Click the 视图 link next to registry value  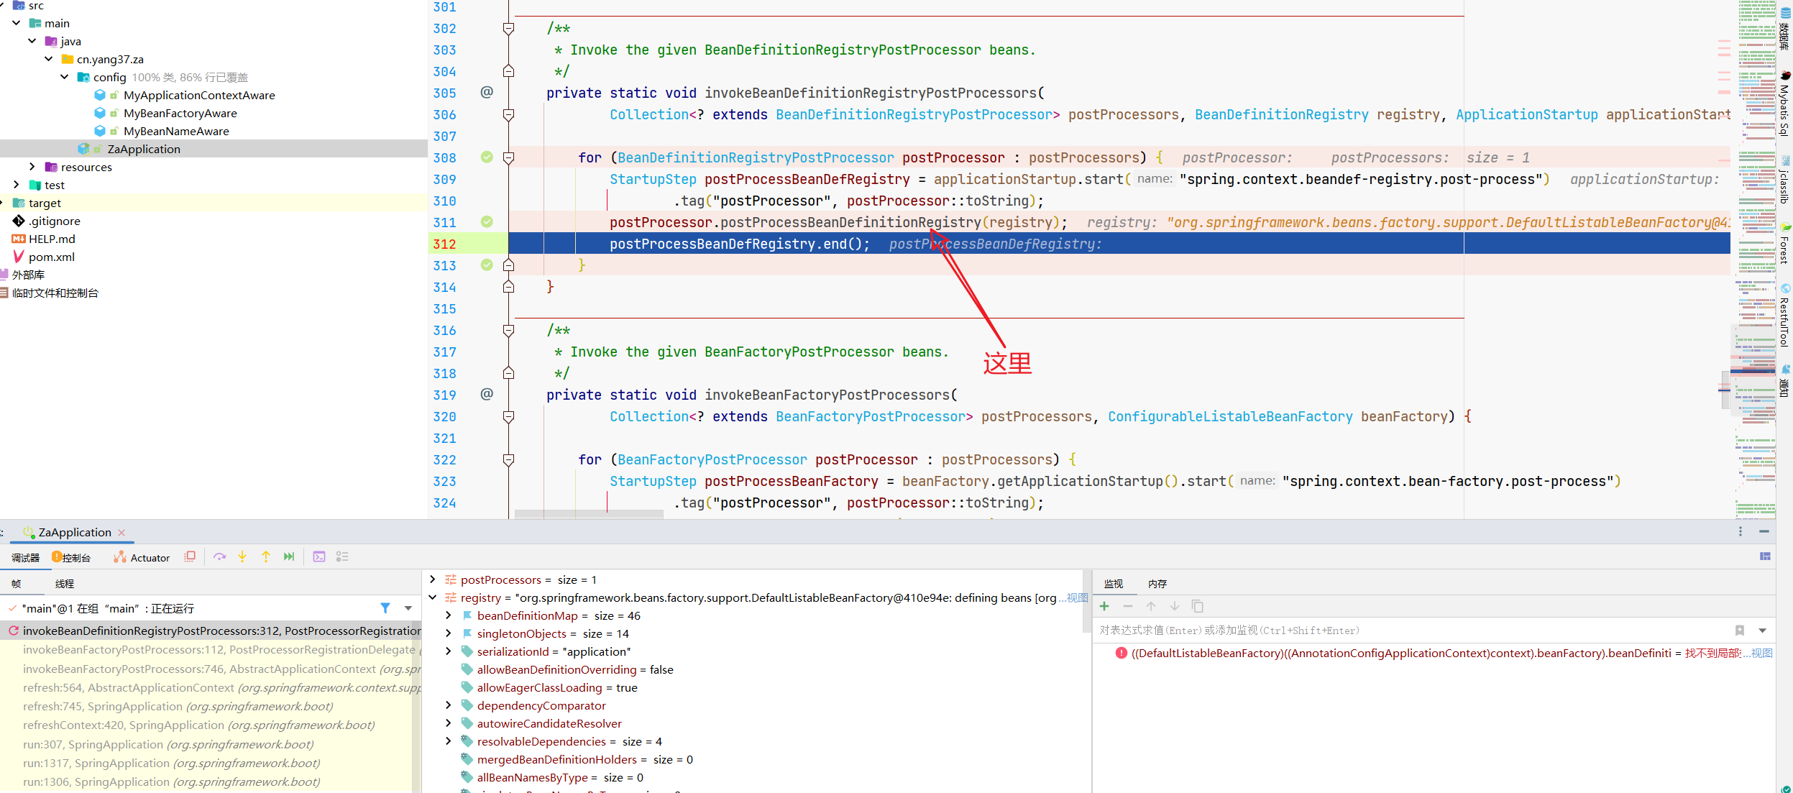pyautogui.click(x=1077, y=598)
